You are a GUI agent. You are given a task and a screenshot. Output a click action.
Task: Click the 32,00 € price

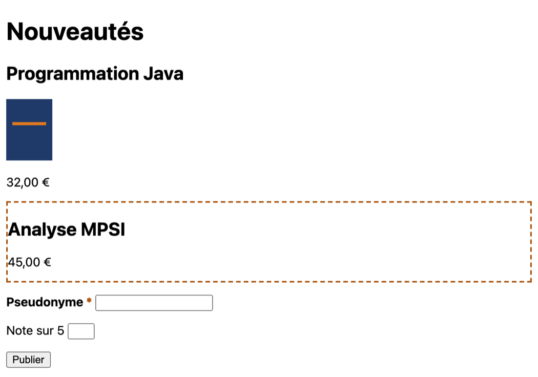(28, 182)
